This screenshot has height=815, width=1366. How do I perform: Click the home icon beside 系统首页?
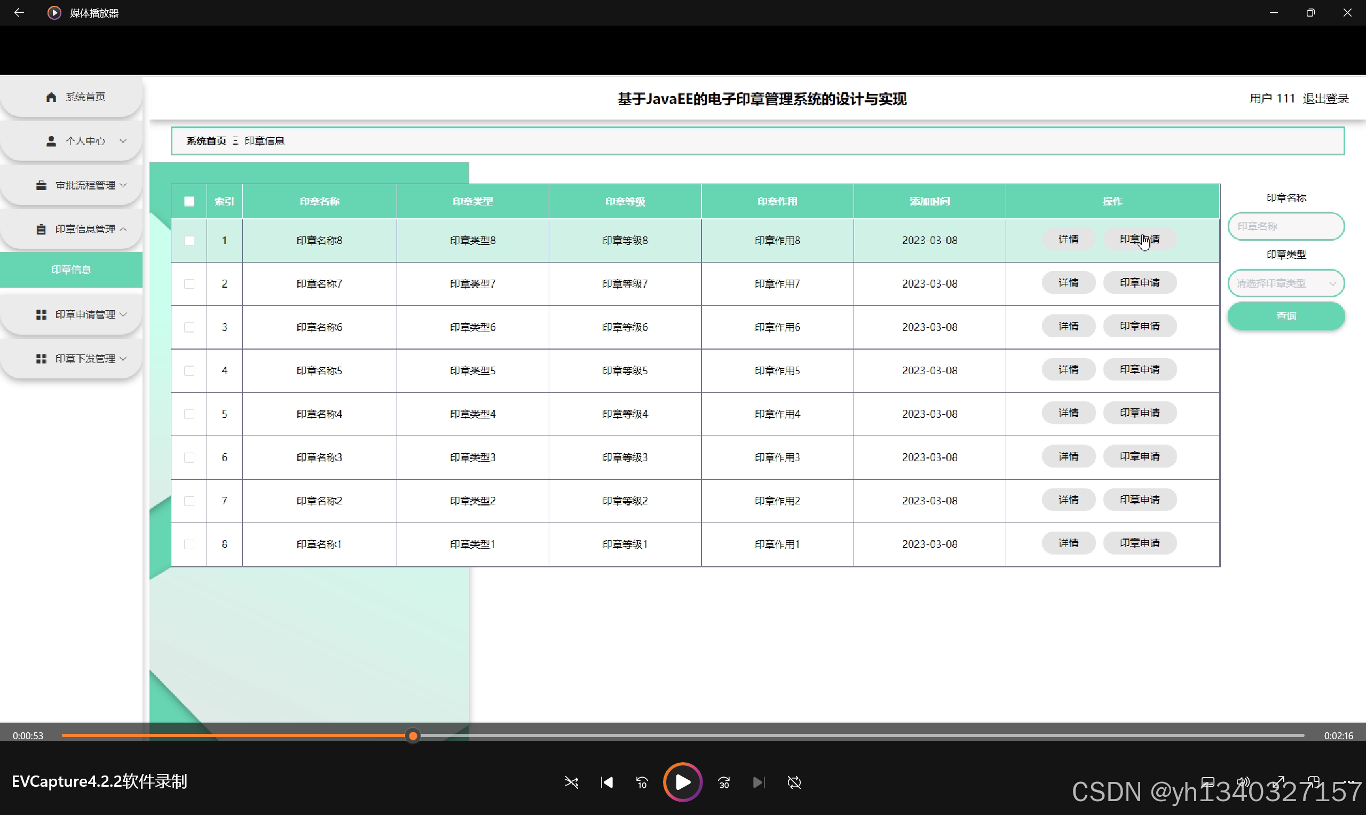51,97
